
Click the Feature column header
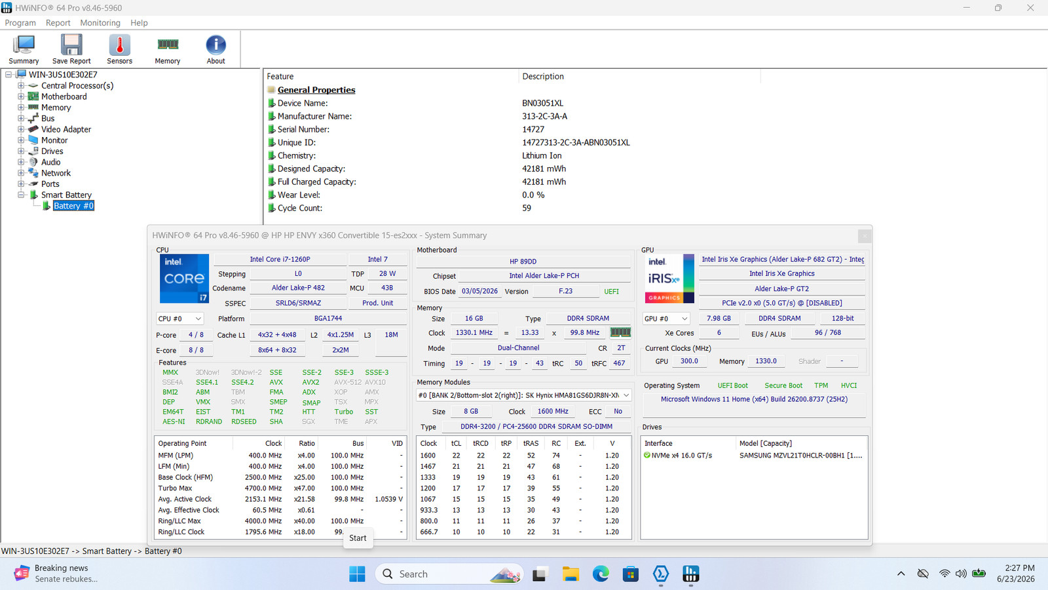pos(392,76)
